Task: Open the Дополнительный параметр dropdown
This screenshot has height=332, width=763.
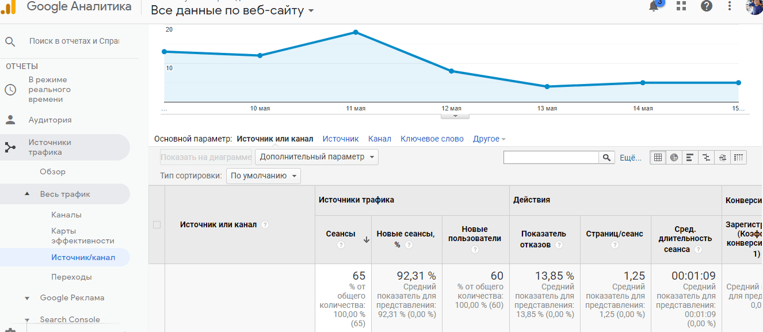Action: pos(316,157)
